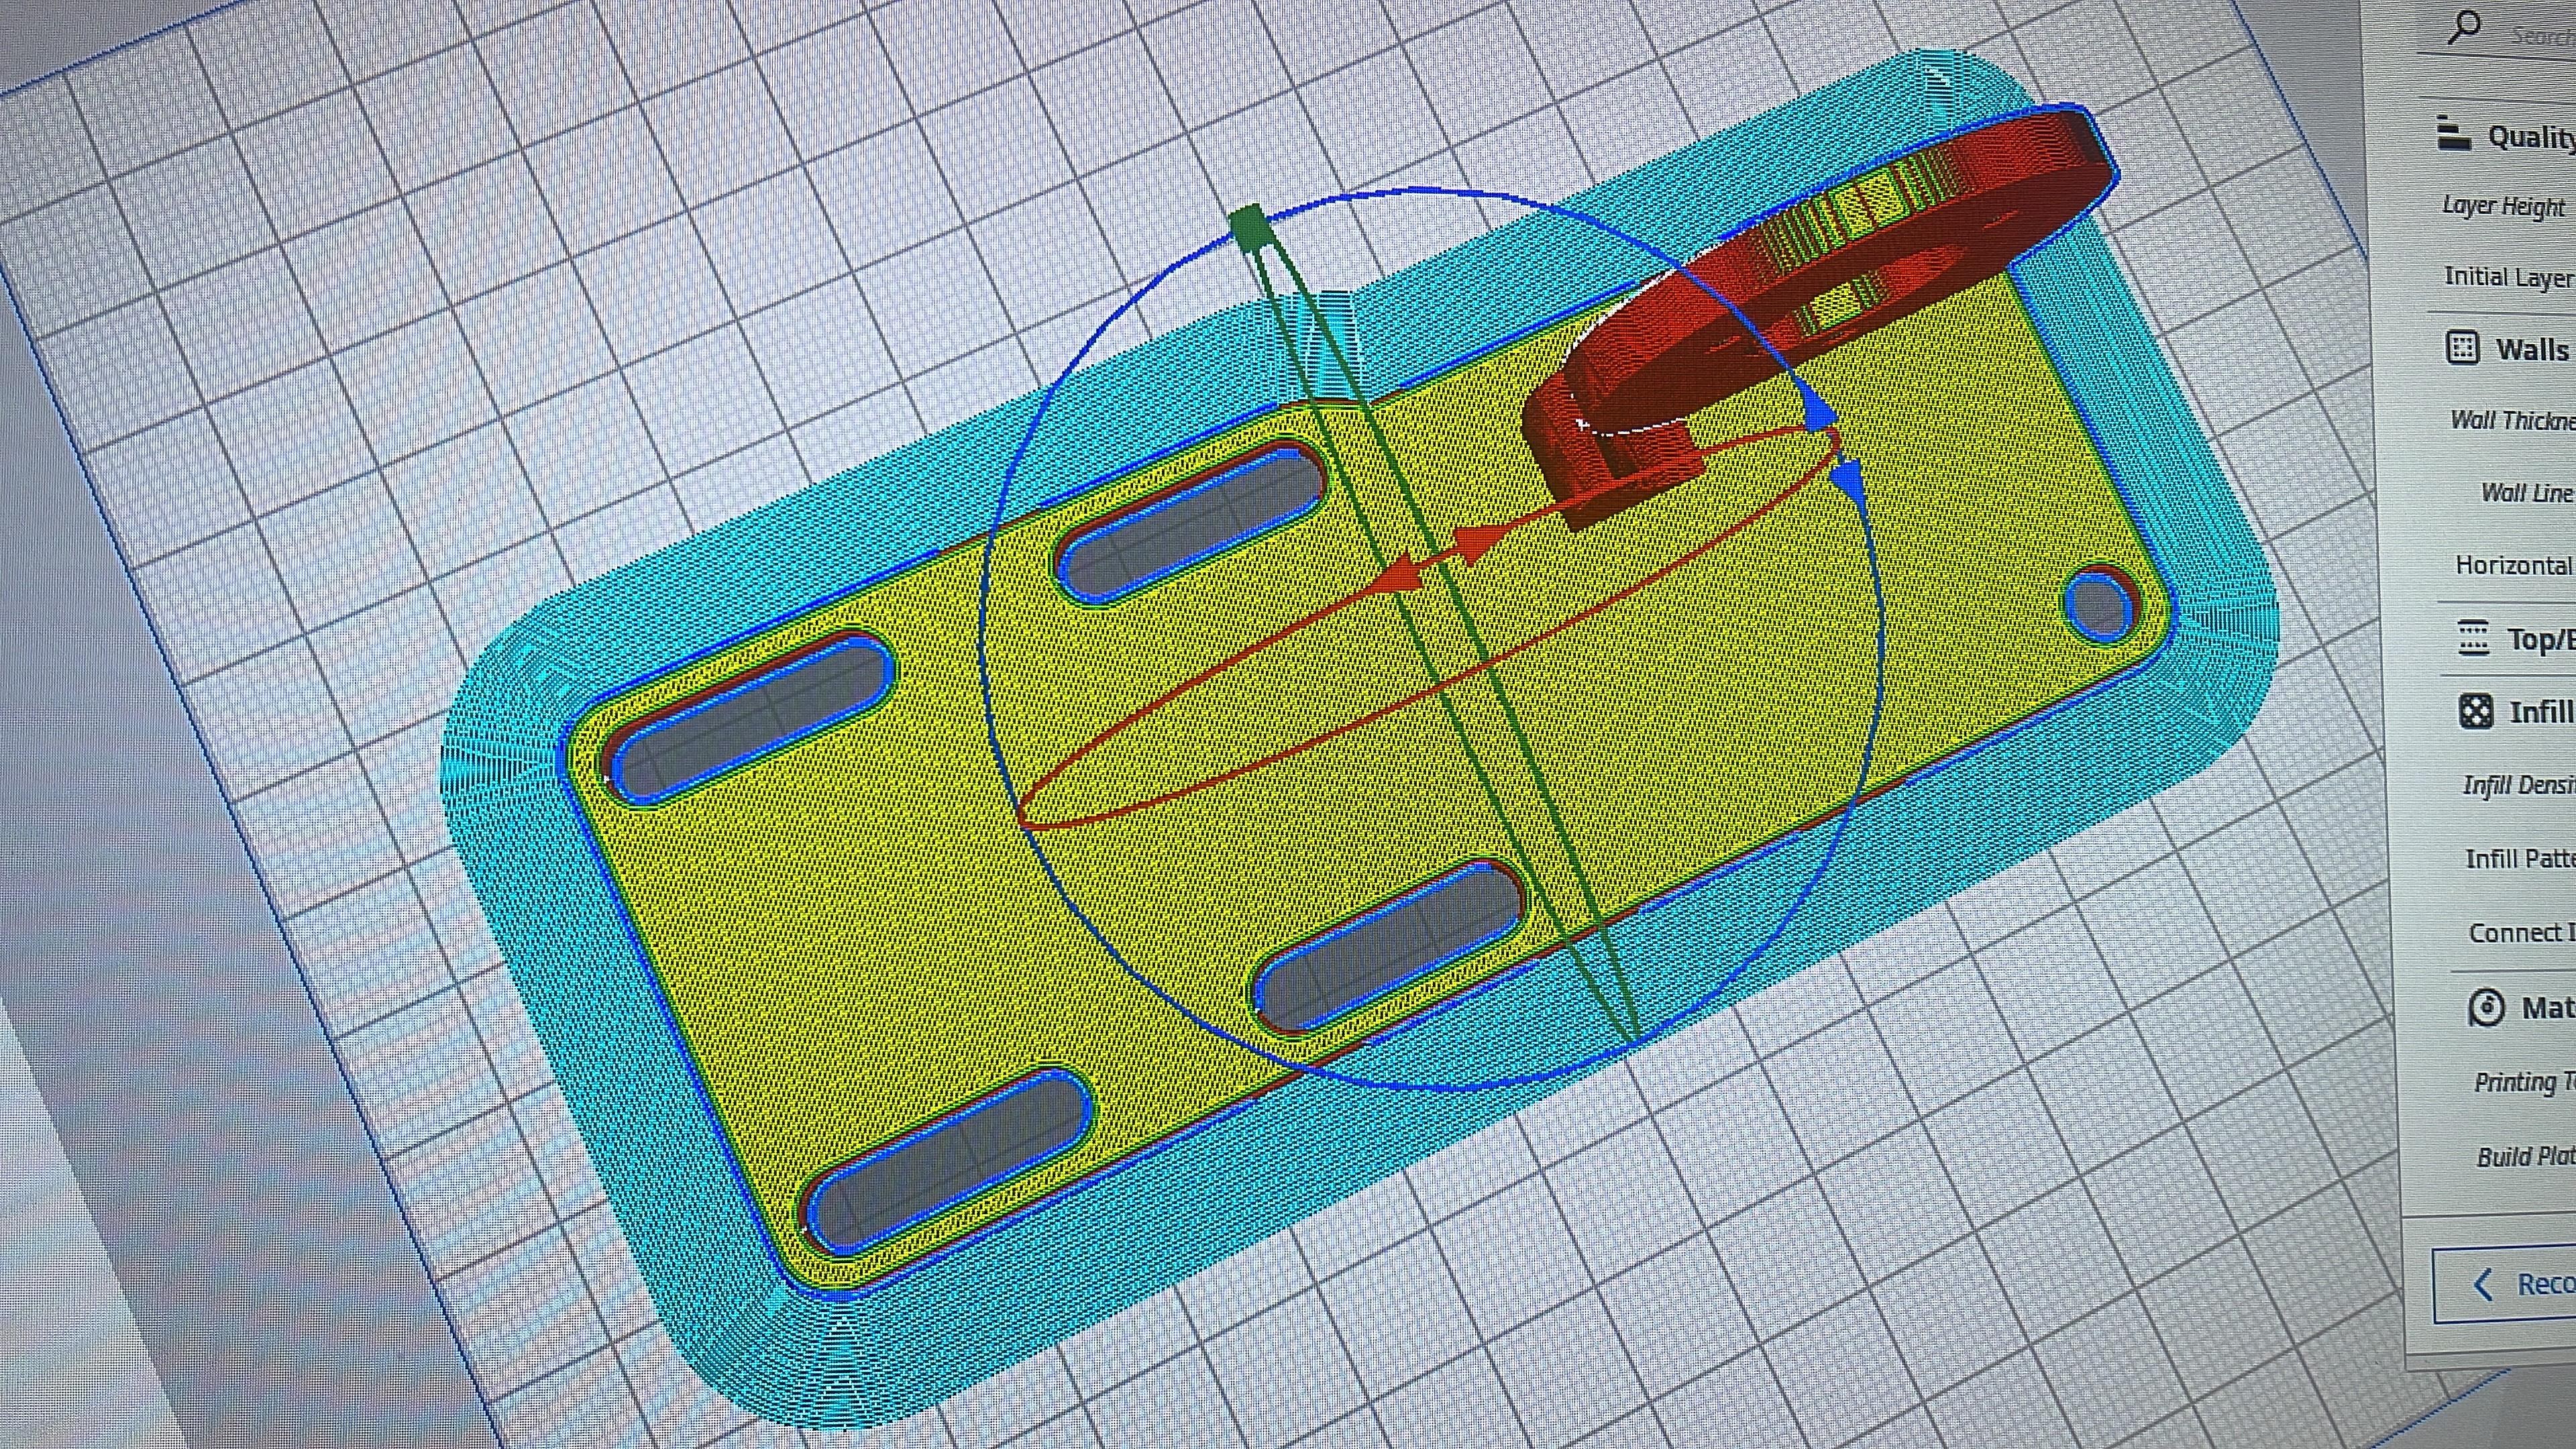Click the Top/Bottom category icon
This screenshot has height=1449, width=2576.
(2473, 637)
